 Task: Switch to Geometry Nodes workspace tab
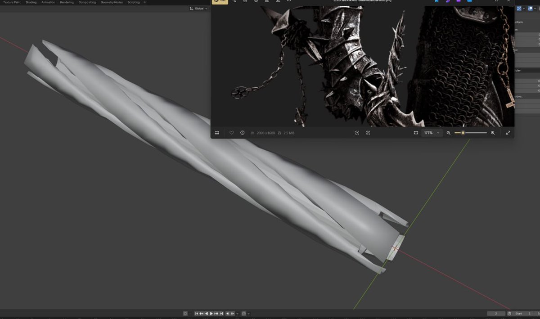[x=112, y=2]
